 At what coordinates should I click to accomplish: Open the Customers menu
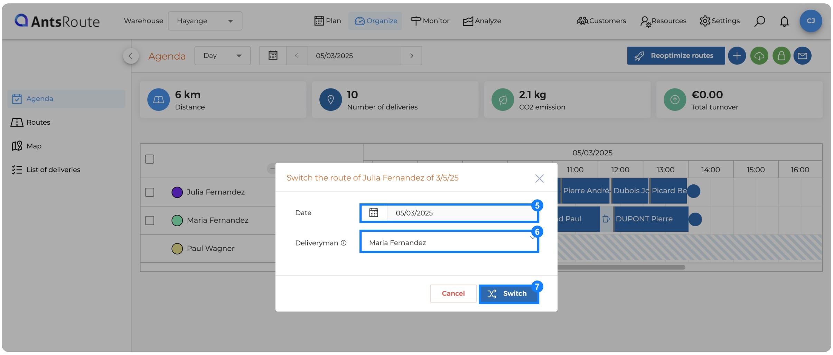point(601,21)
